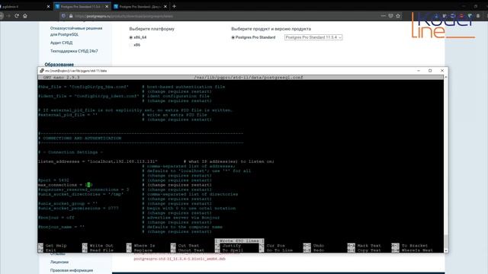Open tracking protection shield in address bar
488x274 pixels.
click(x=63, y=16)
